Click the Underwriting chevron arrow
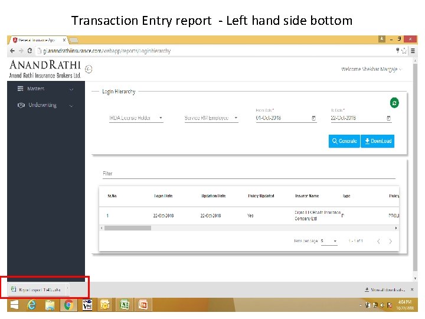This screenshot has width=425, height=319. coord(71,106)
